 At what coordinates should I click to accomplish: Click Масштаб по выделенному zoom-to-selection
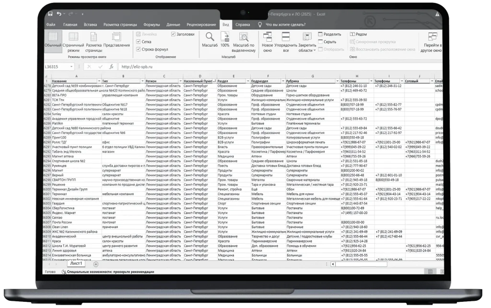tap(244, 42)
